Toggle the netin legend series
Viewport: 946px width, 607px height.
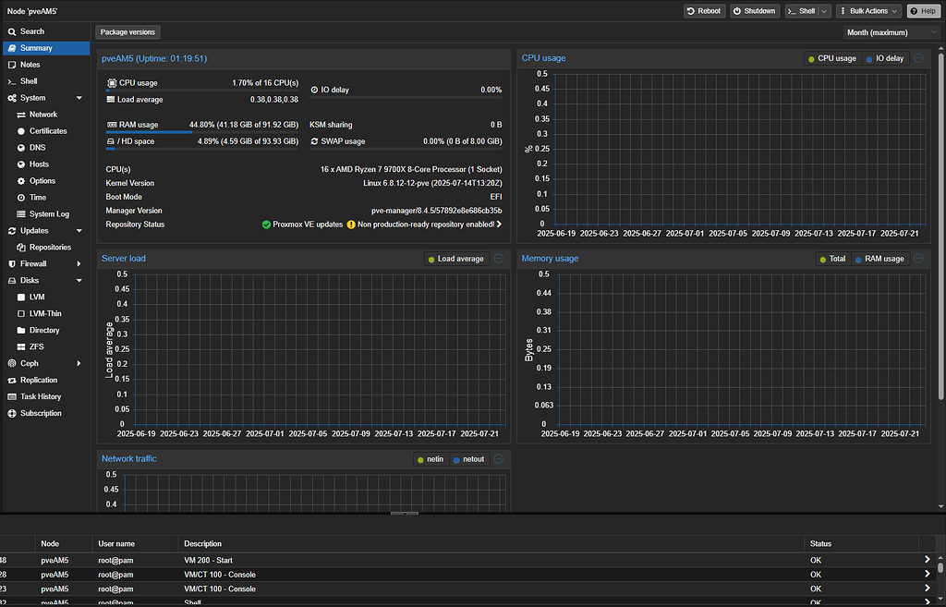coord(430,459)
